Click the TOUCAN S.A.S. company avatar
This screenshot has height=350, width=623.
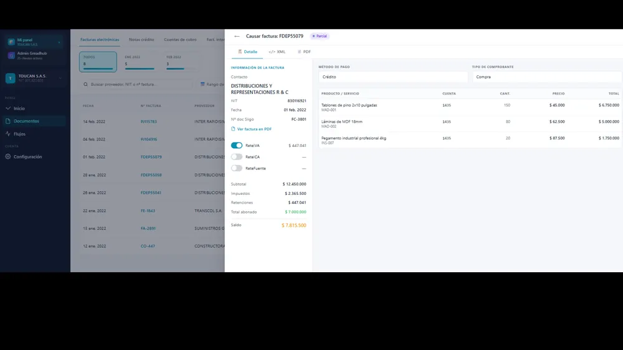(x=11, y=78)
